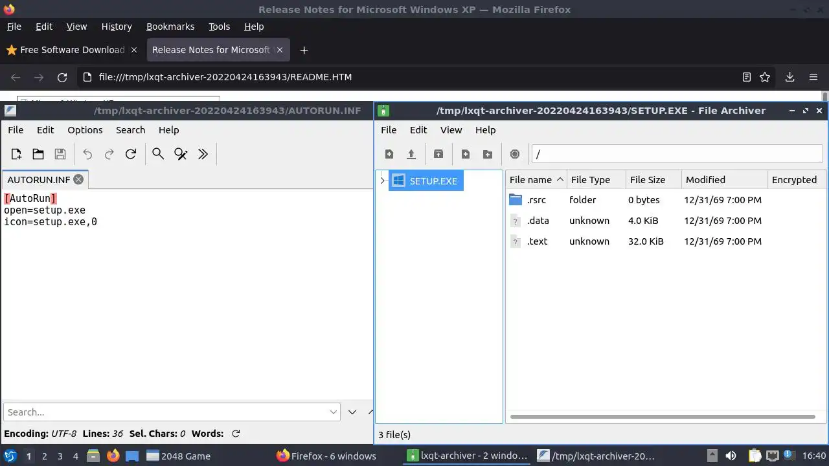829x466 pixels.
Task: Click the volume speaker icon in system tray
Action: (731, 456)
